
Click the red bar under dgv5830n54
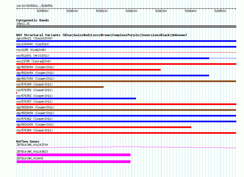tap(104, 127)
